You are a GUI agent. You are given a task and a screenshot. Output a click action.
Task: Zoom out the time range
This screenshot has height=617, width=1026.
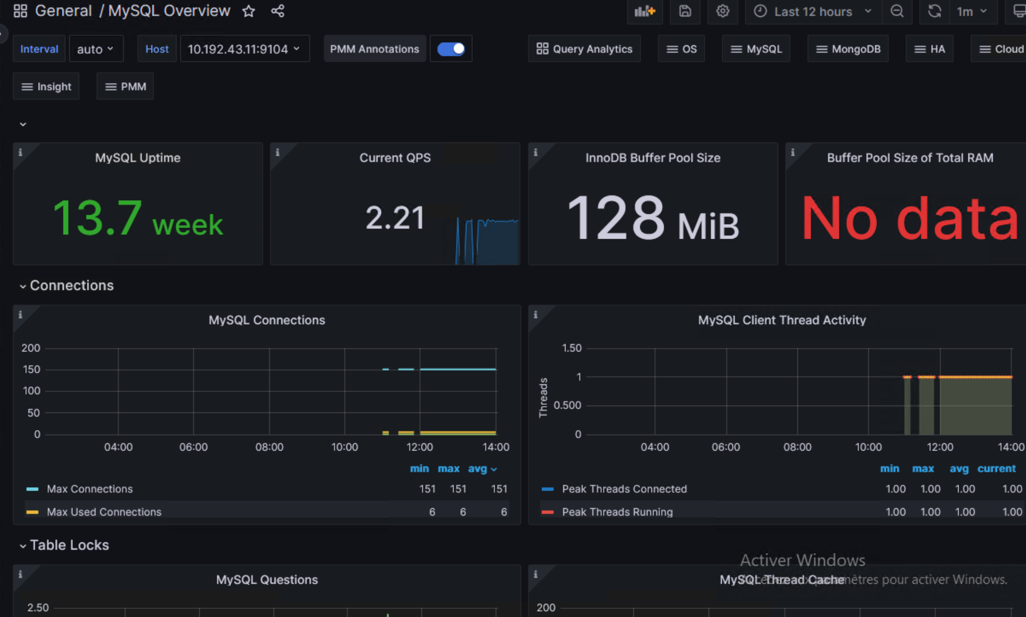point(897,11)
